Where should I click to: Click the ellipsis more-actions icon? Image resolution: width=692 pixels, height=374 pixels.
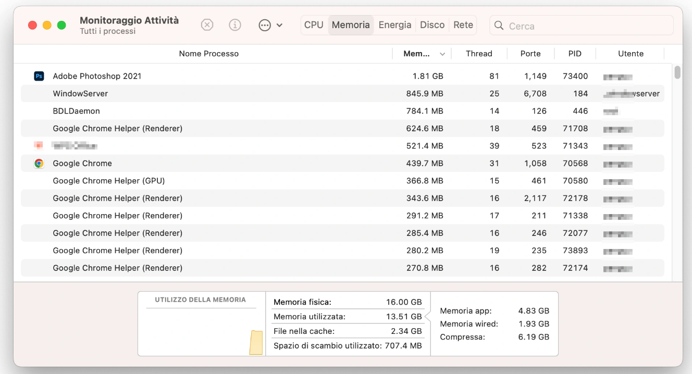[x=265, y=25]
